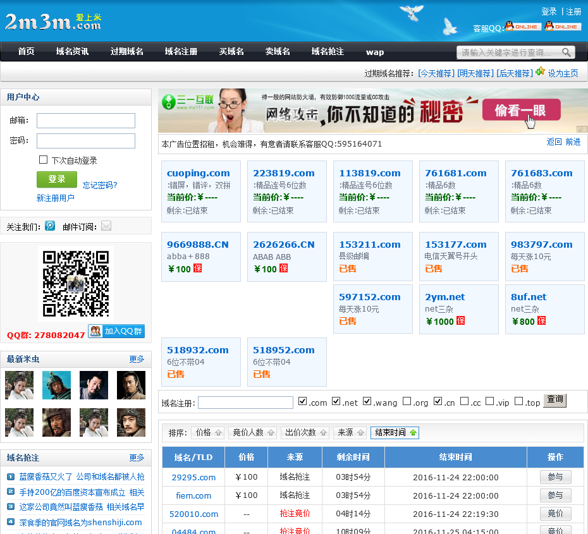Click the green 登录 button
Viewport: 588px width, 534px height.
click(x=57, y=179)
